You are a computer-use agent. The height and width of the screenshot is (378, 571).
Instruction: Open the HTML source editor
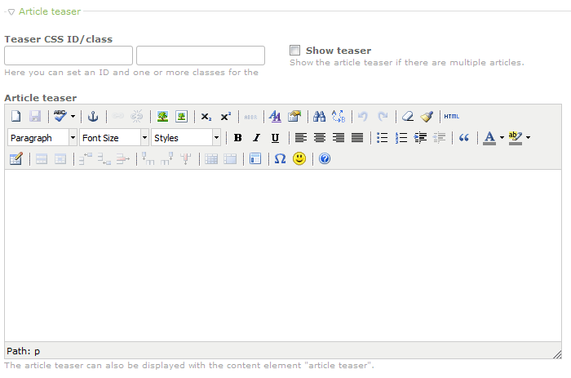pyautogui.click(x=452, y=117)
